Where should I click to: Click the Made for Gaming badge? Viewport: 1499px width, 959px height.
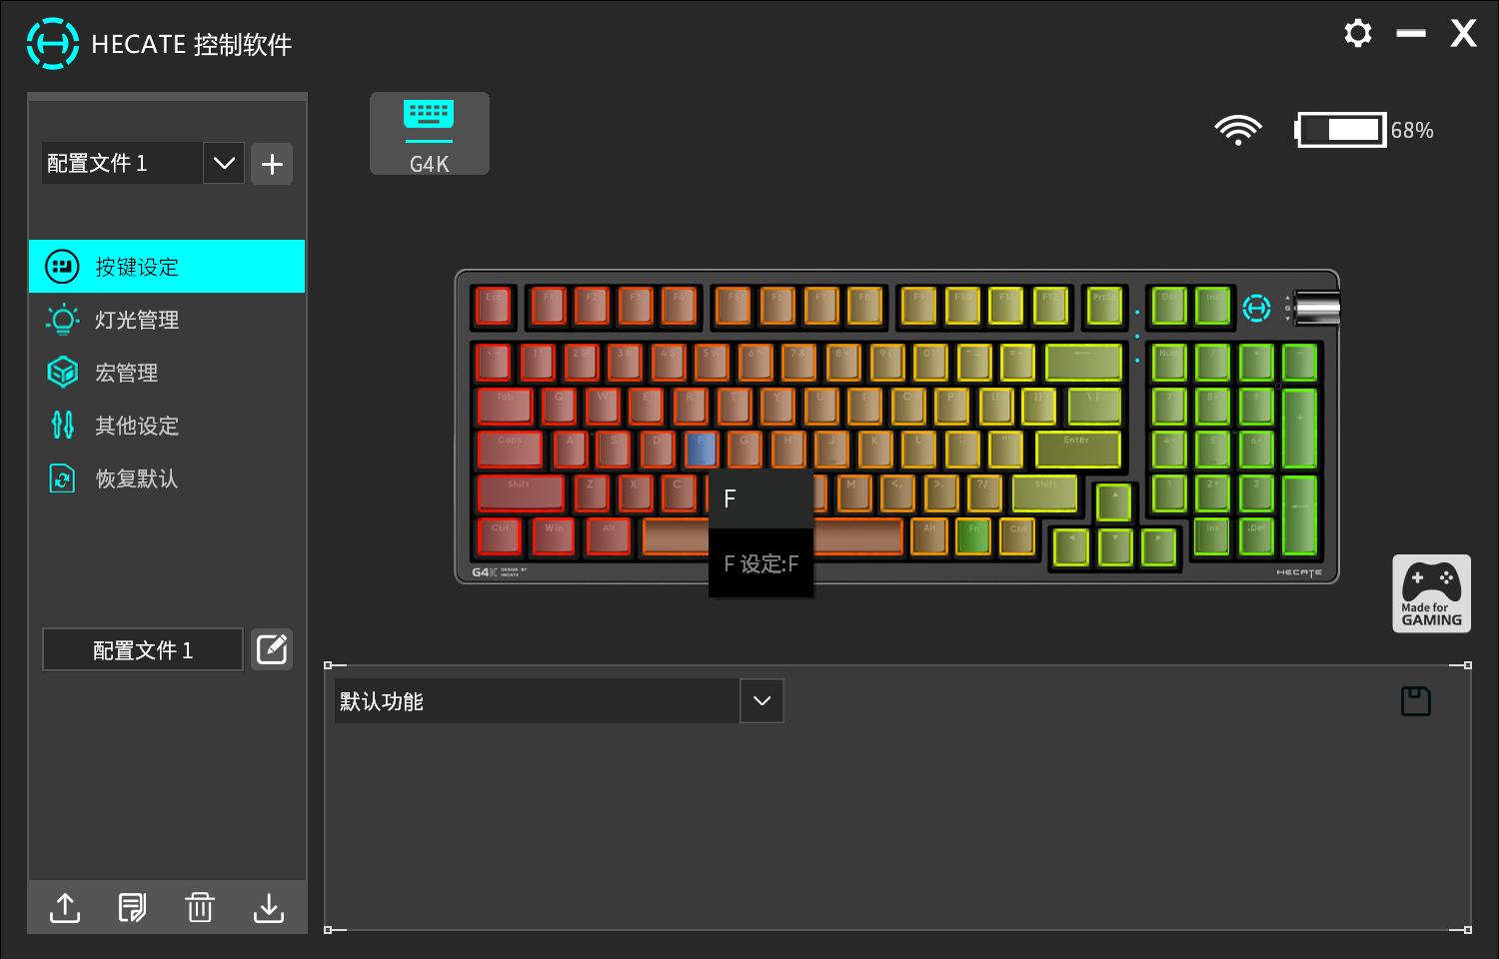point(1431,593)
